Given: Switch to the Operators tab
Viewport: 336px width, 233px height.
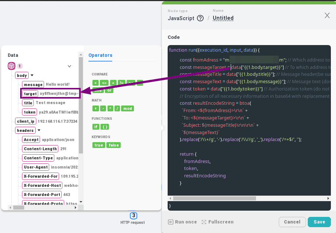Looking at the screenshot, I should pos(100,55).
